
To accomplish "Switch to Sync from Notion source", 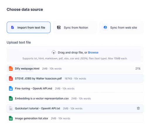I will 75,27.
